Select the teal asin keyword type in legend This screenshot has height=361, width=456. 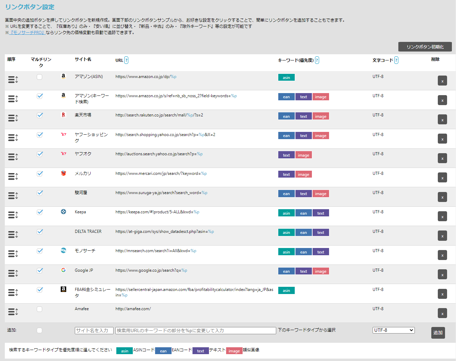coord(125,351)
